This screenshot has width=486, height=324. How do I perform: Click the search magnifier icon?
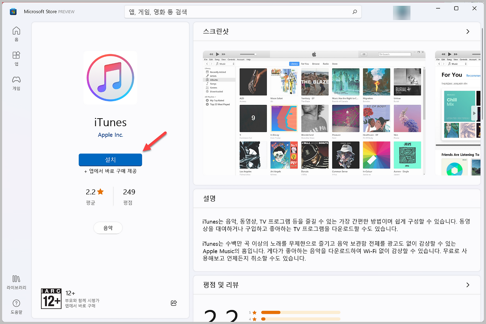[x=355, y=12]
